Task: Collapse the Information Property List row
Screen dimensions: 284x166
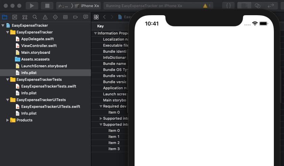Action: pos(95,33)
